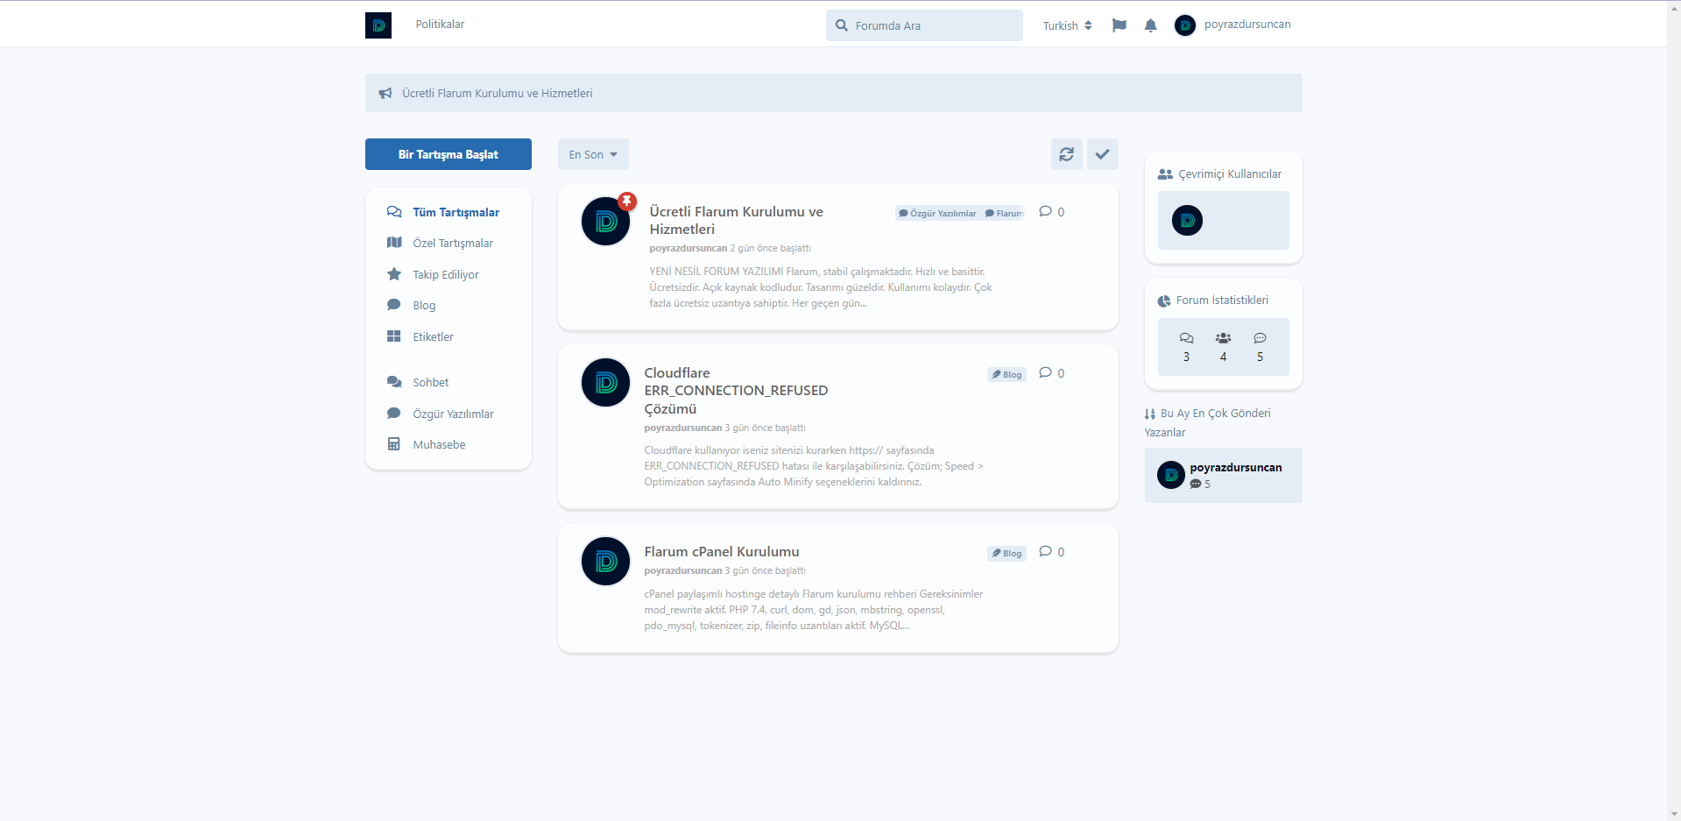Screen dimensions: 1681x821
Task: Click the refresh discussions icon button
Action: click(x=1066, y=154)
